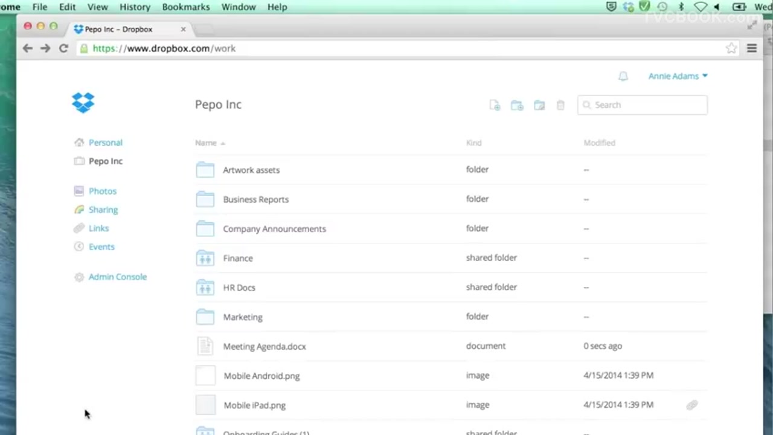Click the Links chain icon in sidebar

(x=79, y=228)
